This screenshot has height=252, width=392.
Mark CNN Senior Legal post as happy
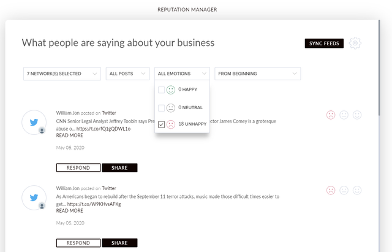[357, 115]
